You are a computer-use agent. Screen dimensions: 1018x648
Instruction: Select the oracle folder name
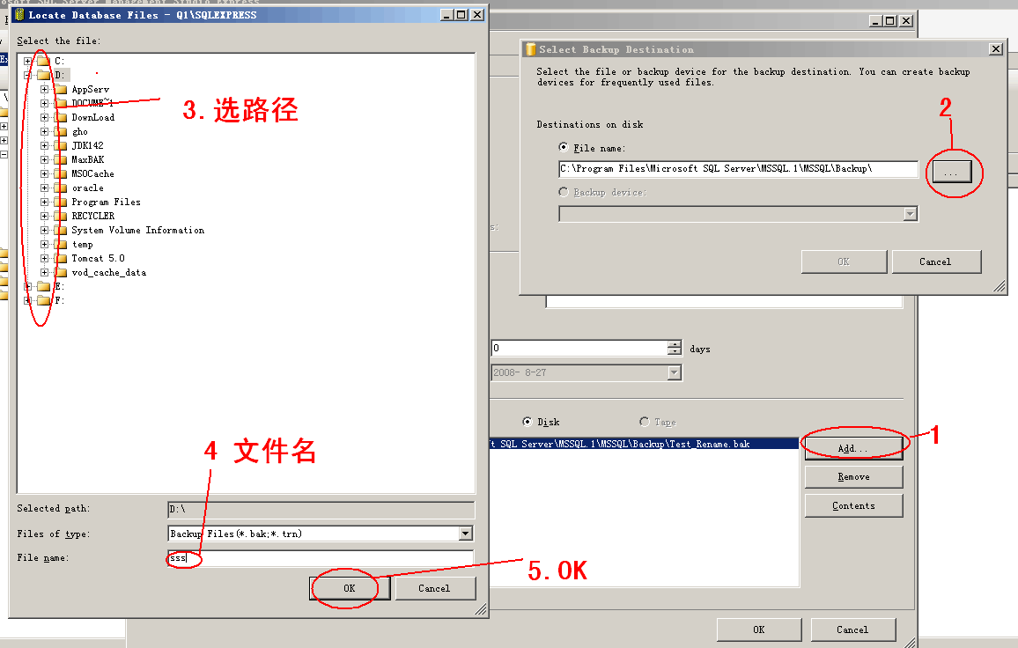coord(88,188)
